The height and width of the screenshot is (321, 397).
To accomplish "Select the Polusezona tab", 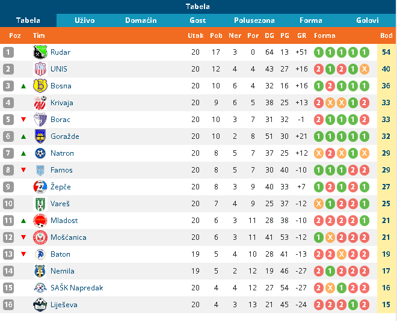I will pos(255,20).
